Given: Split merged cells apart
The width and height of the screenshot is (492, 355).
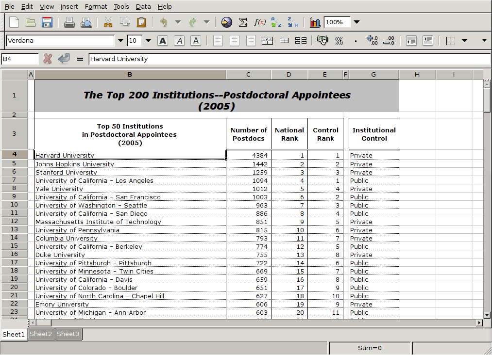Looking at the screenshot, I should click(x=301, y=40).
